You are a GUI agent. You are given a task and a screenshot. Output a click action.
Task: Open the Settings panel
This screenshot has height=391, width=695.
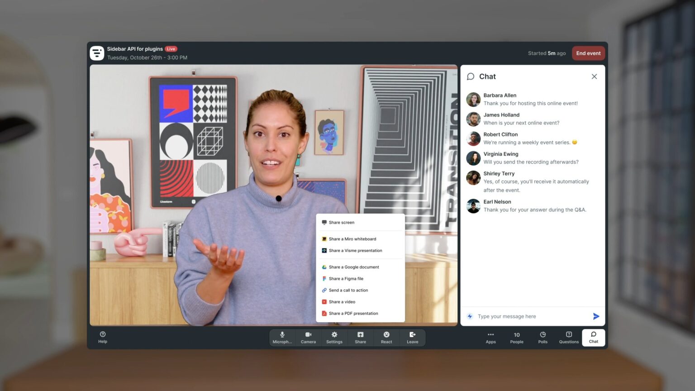pos(334,338)
